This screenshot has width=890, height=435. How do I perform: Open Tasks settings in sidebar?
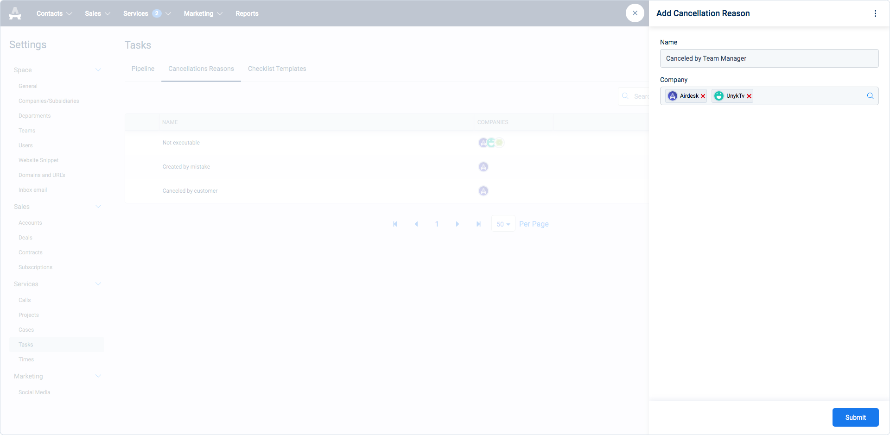[57, 345]
